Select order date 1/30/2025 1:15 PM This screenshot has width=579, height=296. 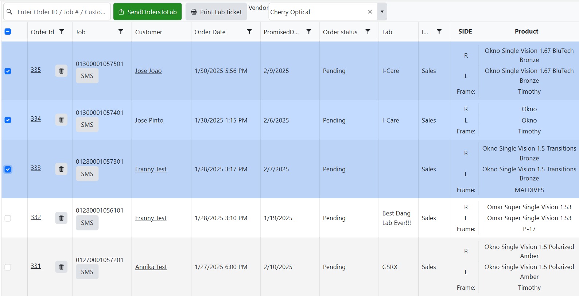221,120
